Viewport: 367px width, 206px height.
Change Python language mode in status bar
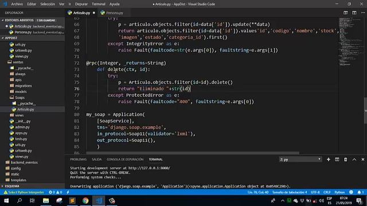pos(339,192)
